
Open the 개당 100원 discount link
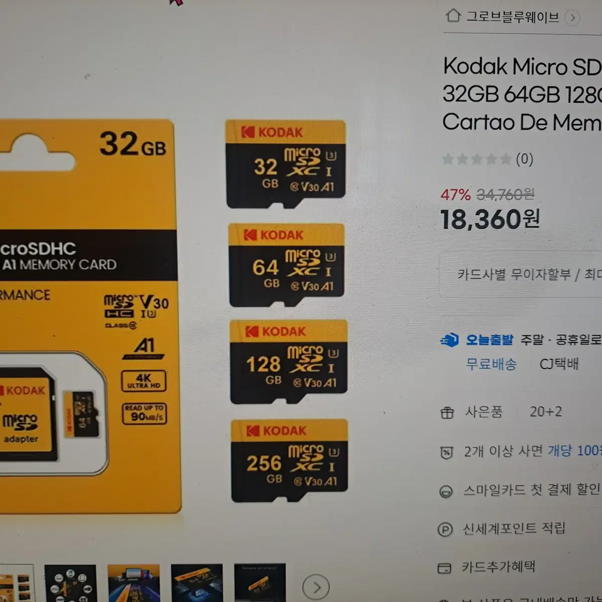point(574,450)
